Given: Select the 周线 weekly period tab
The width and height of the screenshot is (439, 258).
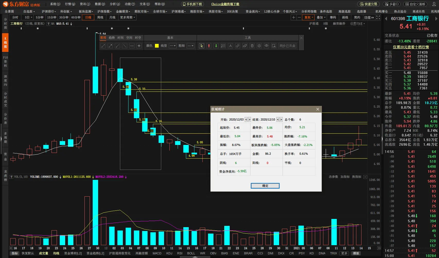Looking at the screenshot, I should click(x=100, y=17).
